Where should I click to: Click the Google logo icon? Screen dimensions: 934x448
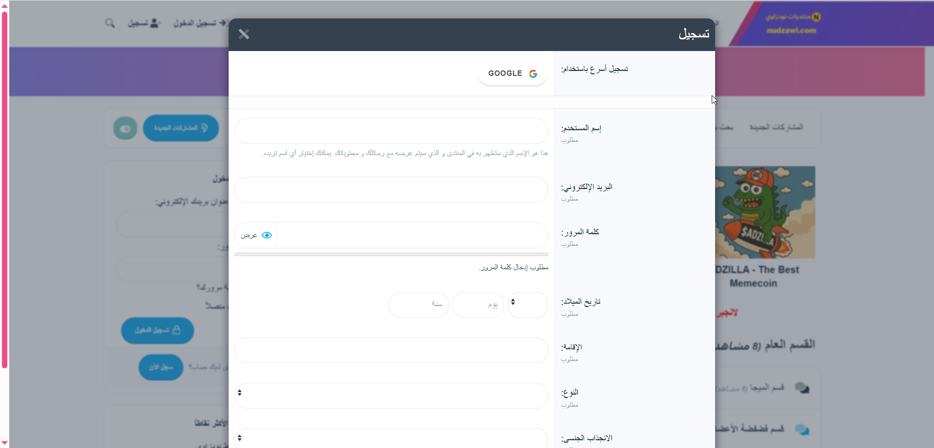533,74
